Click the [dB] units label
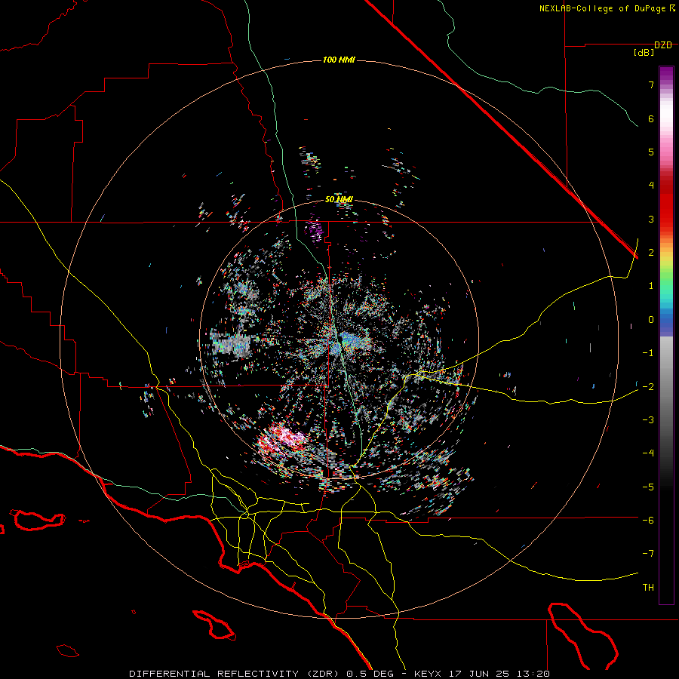Screen dimensions: 679x679 pyautogui.click(x=644, y=53)
